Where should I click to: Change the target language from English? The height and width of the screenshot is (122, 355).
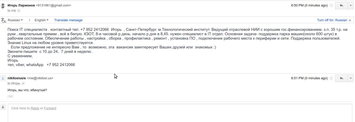tap(42, 20)
